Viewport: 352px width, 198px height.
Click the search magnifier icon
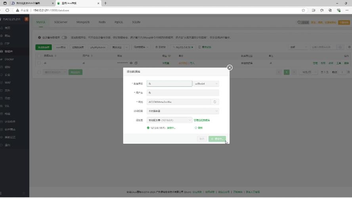(340, 47)
